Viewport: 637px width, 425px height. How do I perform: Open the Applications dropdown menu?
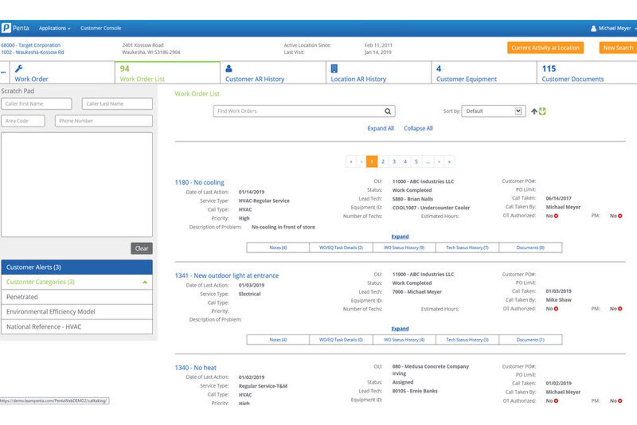point(55,28)
